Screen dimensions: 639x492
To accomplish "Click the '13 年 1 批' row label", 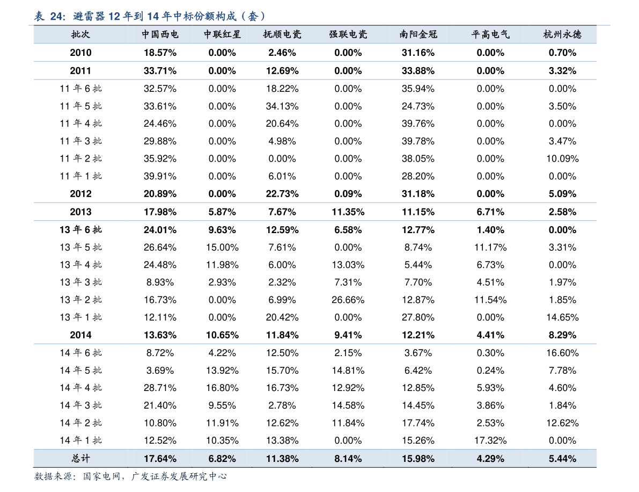I will pos(80,317).
